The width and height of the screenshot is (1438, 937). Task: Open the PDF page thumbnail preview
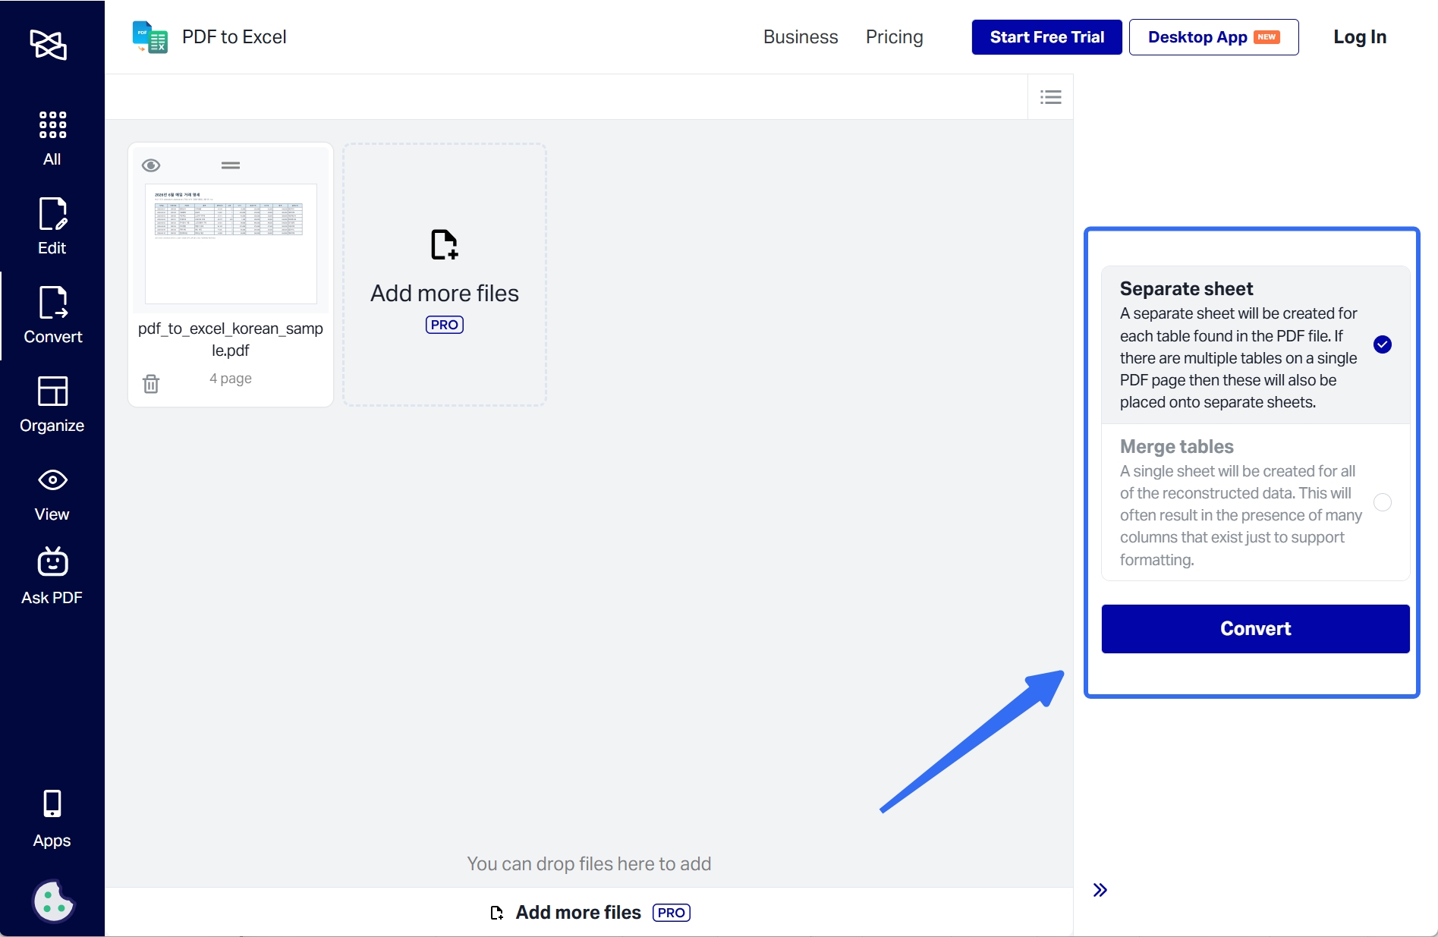(x=231, y=244)
